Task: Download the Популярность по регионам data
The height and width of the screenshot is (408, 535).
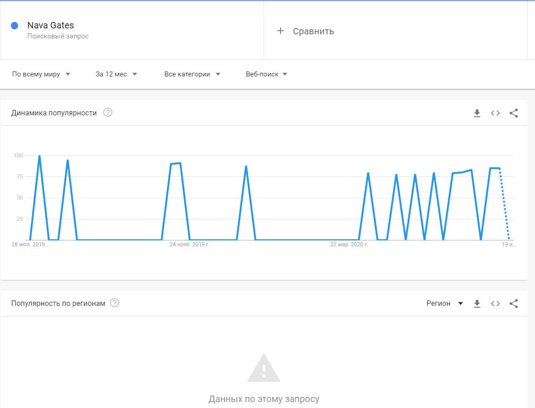Action: pos(477,304)
